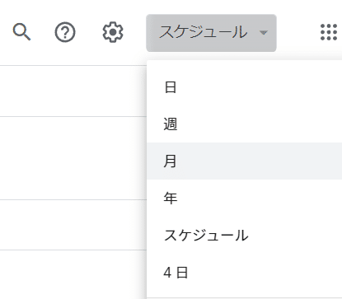Open the Google apps grid icon

point(329,32)
